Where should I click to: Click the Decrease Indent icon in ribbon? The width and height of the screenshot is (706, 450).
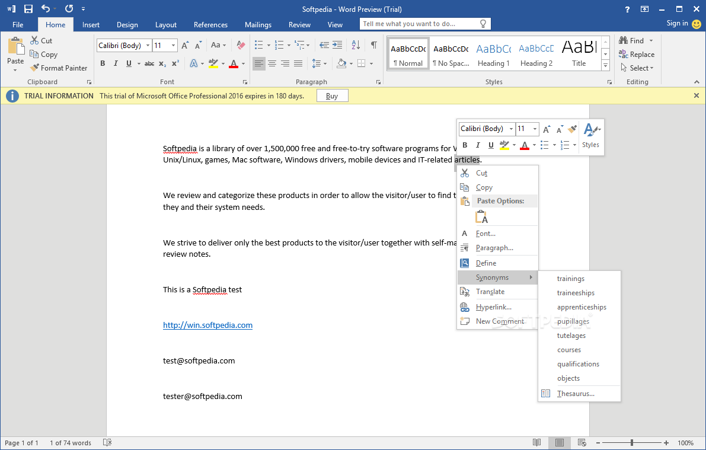click(x=324, y=45)
